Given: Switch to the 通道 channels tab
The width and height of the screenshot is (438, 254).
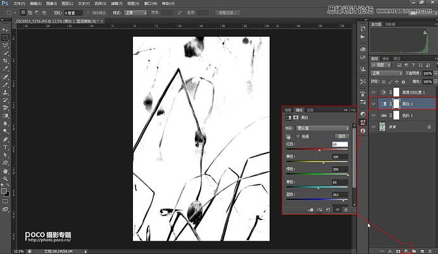Looking at the screenshot, I should [x=387, y=58].
